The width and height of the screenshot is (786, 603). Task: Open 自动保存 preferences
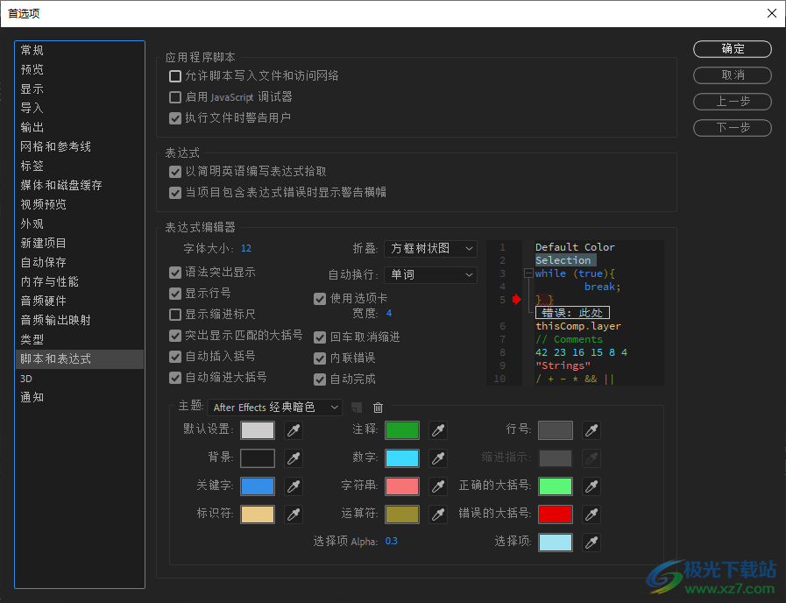click(x=80, y=263)
